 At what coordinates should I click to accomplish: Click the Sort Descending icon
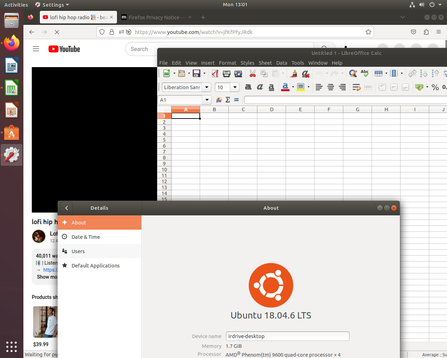(435, 73)
